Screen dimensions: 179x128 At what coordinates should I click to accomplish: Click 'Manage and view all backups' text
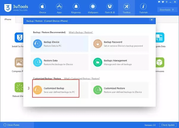[x=118, y=64]
